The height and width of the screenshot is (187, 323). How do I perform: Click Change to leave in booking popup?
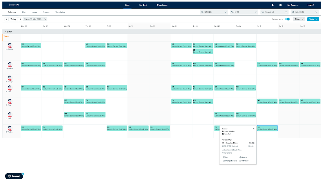click(230, 161)
